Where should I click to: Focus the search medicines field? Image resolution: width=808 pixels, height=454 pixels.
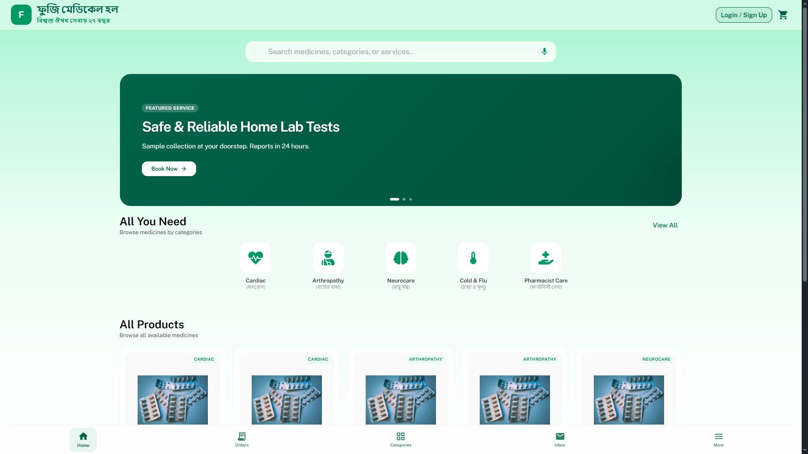[401, 52]
